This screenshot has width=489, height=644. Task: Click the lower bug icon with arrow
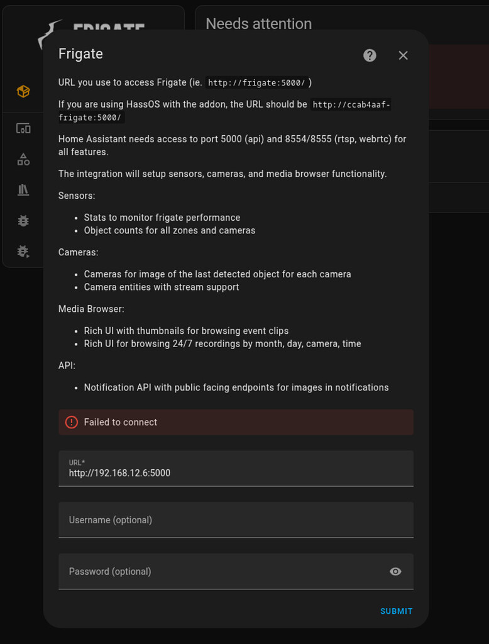click(x=23, y=251)
